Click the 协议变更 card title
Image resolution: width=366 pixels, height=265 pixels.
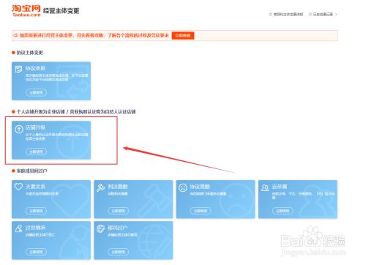pos(35,68)
